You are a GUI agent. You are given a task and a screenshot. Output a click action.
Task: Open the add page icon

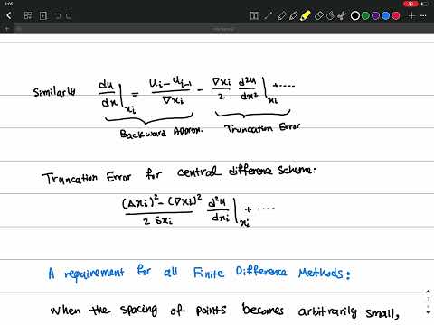click(x=43, y=15)
